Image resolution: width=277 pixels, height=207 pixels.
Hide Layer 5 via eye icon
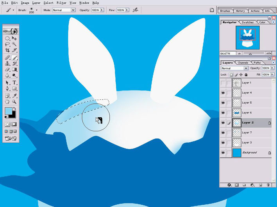click(x=223, y=103)
